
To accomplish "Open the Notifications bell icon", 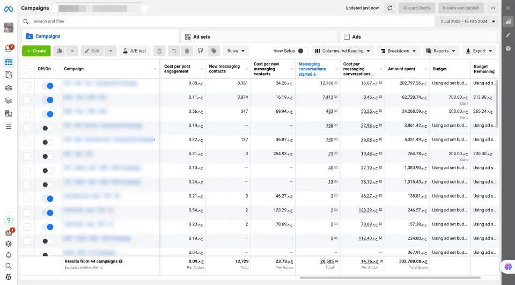I will coord(9,255).
